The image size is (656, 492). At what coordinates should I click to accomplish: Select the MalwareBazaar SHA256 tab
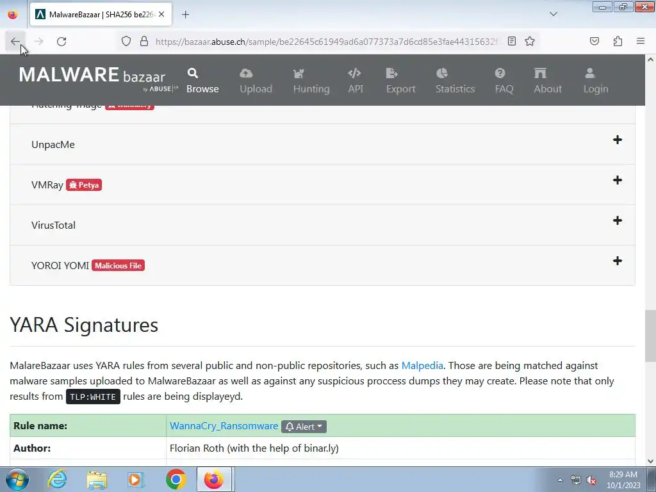(101, 15)
